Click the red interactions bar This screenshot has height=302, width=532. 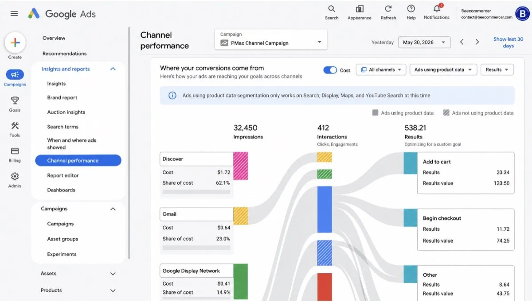pyautogui.click(x=325, y=287)
